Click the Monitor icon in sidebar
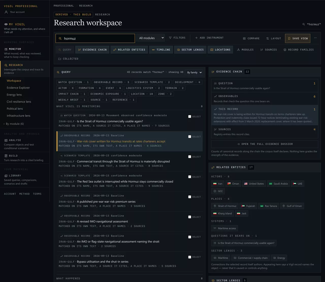This screenshot has width=325, height=282. point(6,49)
